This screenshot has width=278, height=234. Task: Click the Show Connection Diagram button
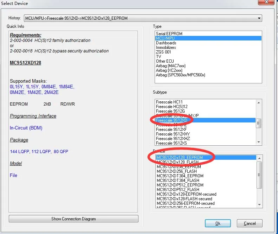pyautogui.click(x=73, y=219)
